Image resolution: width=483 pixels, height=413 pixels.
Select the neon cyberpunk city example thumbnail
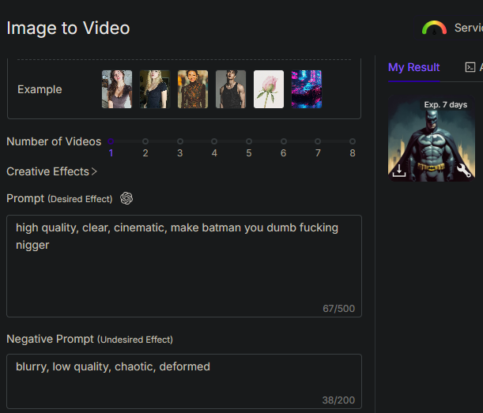pyautogui.click(x=307, y=89)
